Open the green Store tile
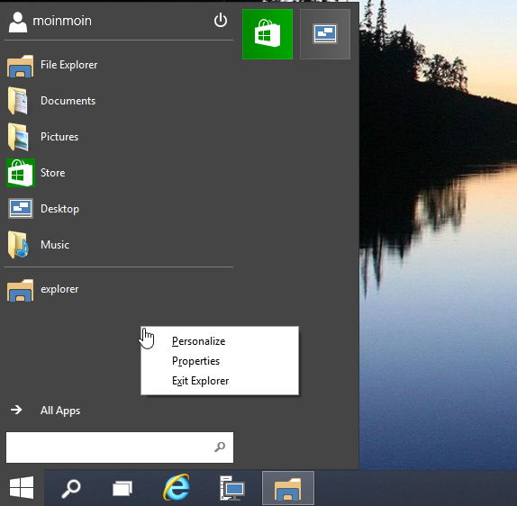This screenshot has height=506, width=517. [x=268, y=34]
